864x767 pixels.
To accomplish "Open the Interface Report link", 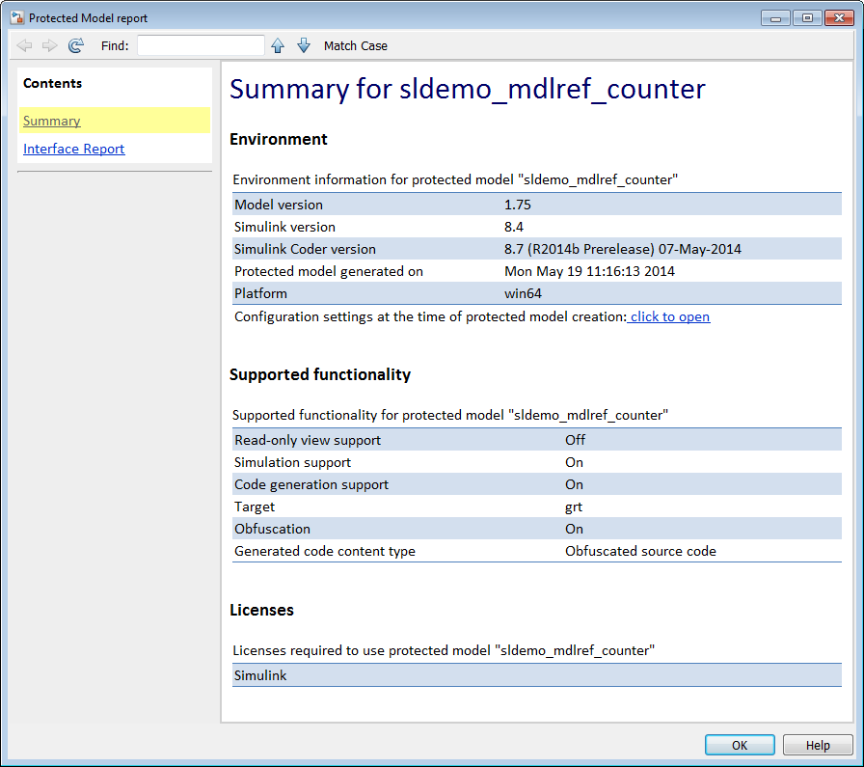I will (74, 149).
